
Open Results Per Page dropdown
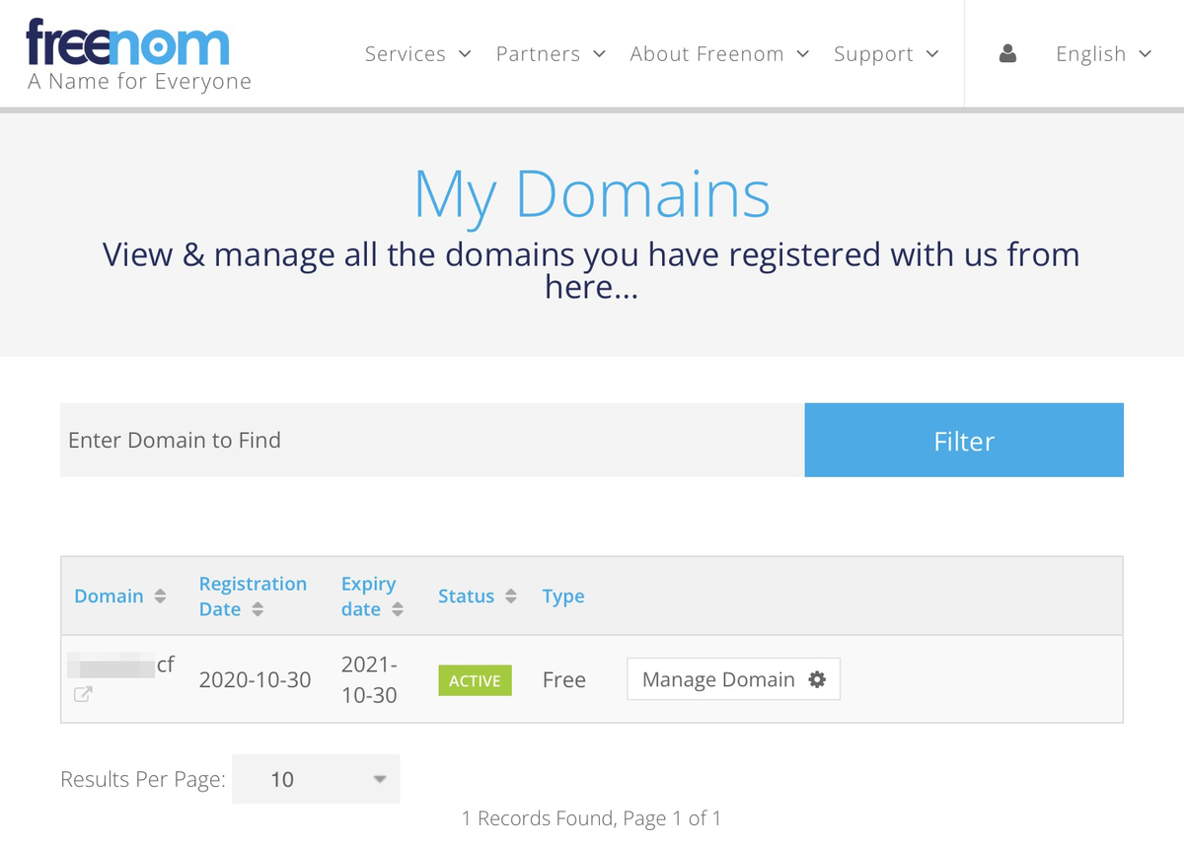[316, 779]
